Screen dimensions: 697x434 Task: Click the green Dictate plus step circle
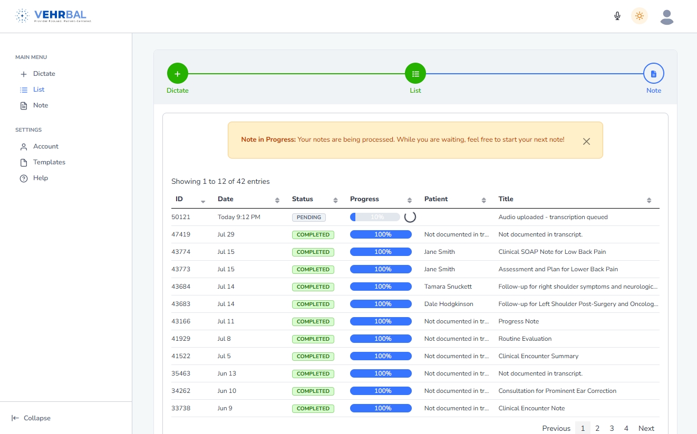(x=178, y=74)
